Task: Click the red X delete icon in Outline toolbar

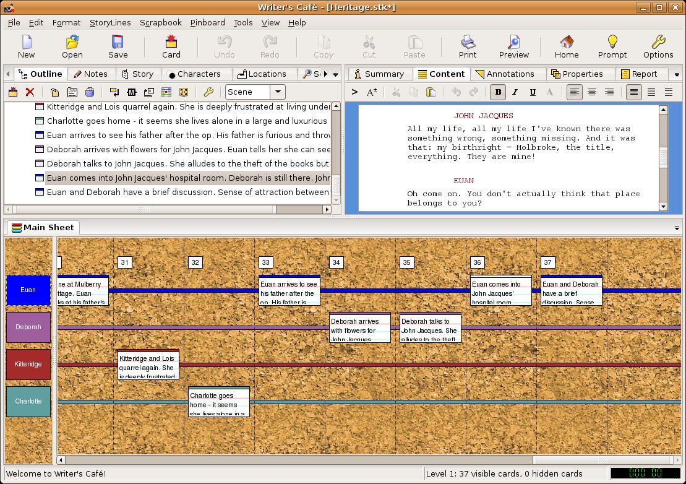Action: point(30,92)
